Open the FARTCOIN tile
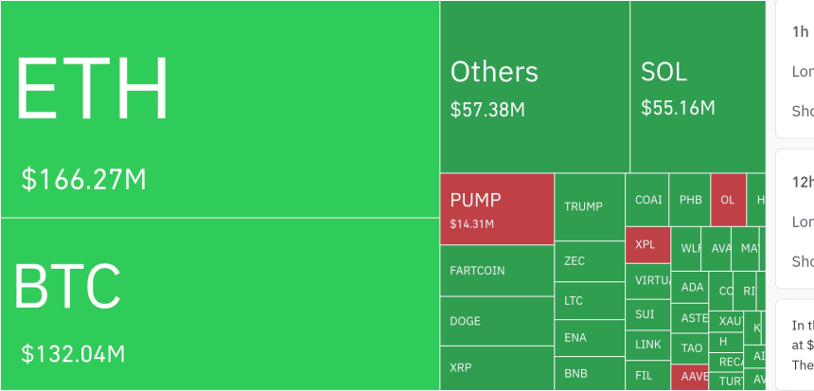 click(x=497, y=271)
